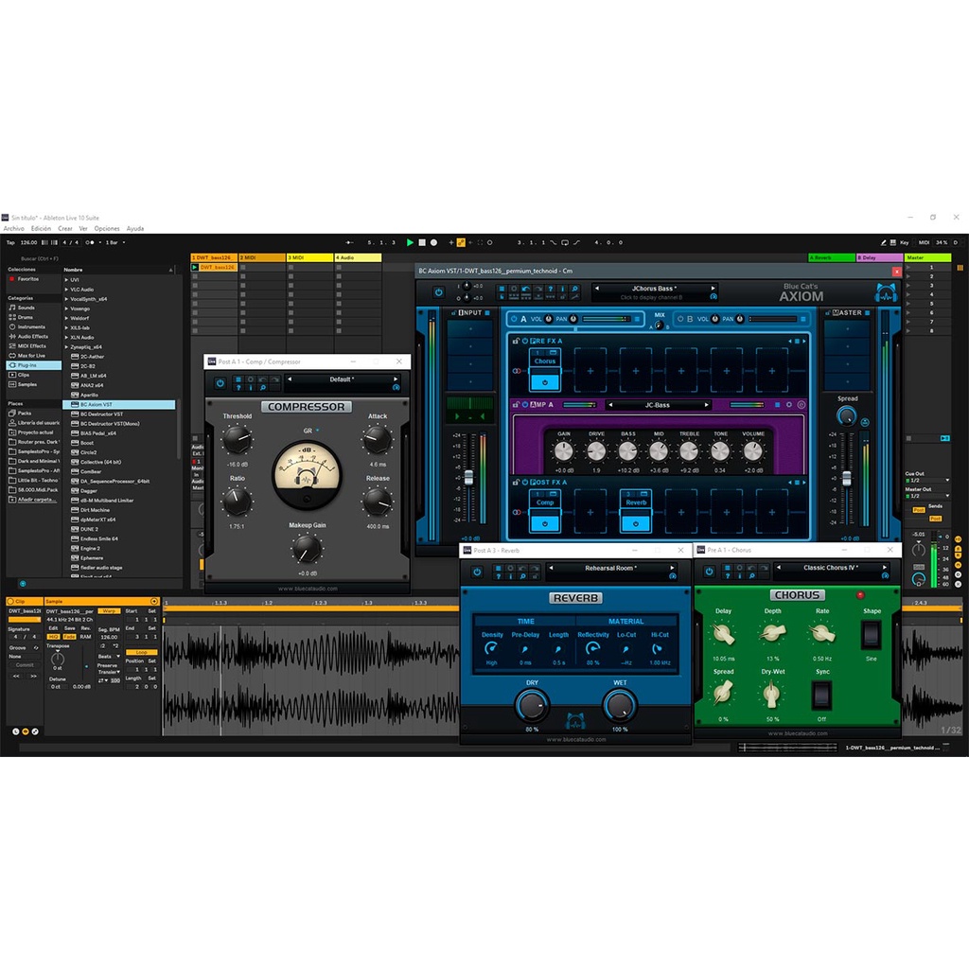Add effect in second Post FX A slot

(x=590, y=512)
